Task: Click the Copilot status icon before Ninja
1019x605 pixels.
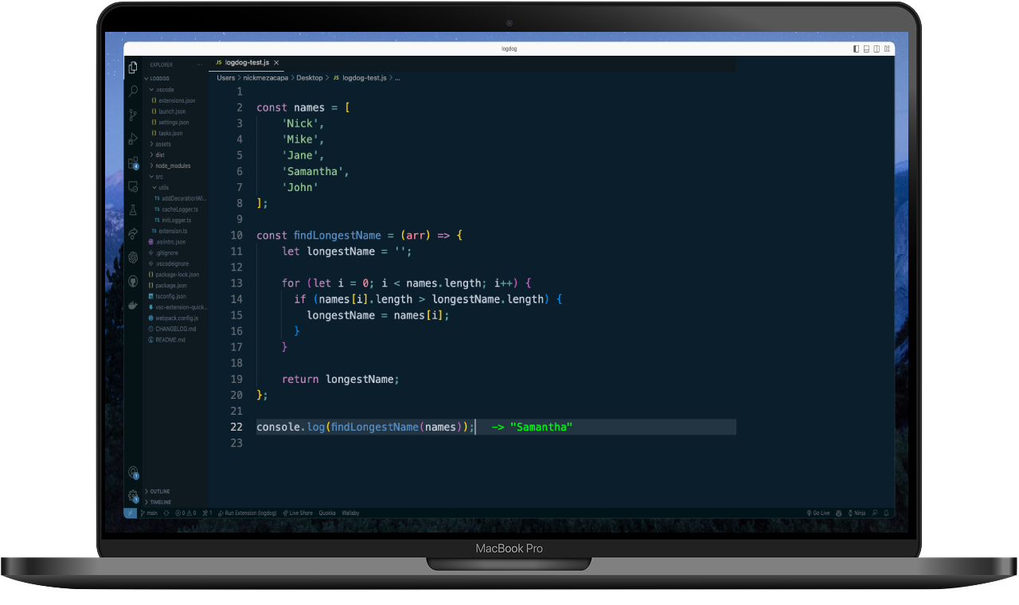Action: point(838,513)
